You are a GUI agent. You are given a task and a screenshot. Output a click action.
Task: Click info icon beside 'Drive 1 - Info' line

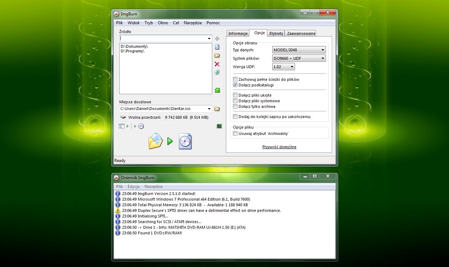[x=118, y=227]
